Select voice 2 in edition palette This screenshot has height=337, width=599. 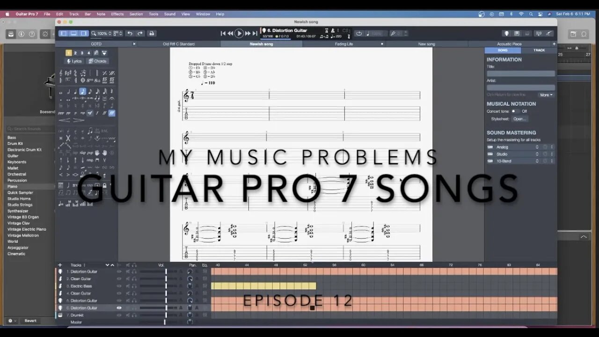pos(75,53)
